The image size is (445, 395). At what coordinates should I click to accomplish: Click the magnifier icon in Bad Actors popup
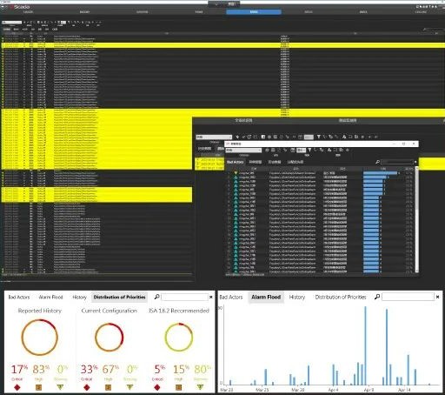377,162
